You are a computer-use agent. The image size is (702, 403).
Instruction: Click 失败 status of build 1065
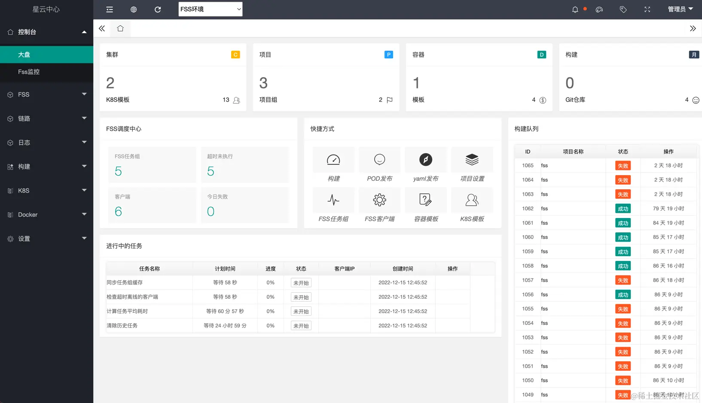click(x=623, y=166)
